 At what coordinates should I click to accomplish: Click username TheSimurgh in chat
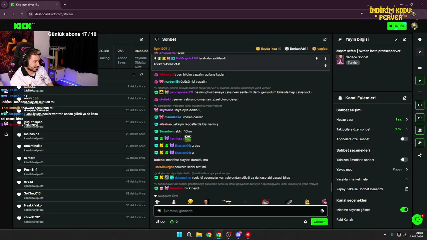pos(163,167)
